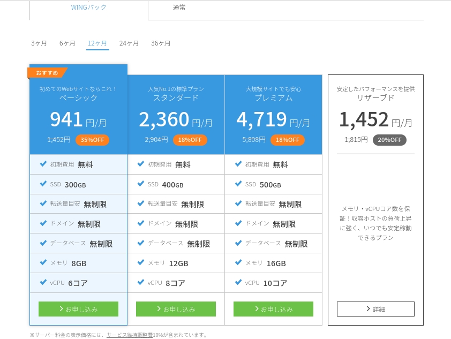Click the checkmark beside スタンダード データベース 無制限
Screen dimensions: 451x339
tap(141, 243)
